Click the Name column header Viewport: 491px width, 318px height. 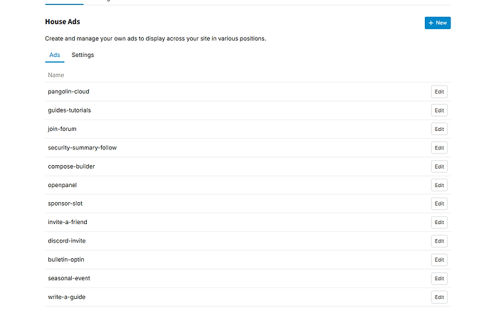click(56, 75)
